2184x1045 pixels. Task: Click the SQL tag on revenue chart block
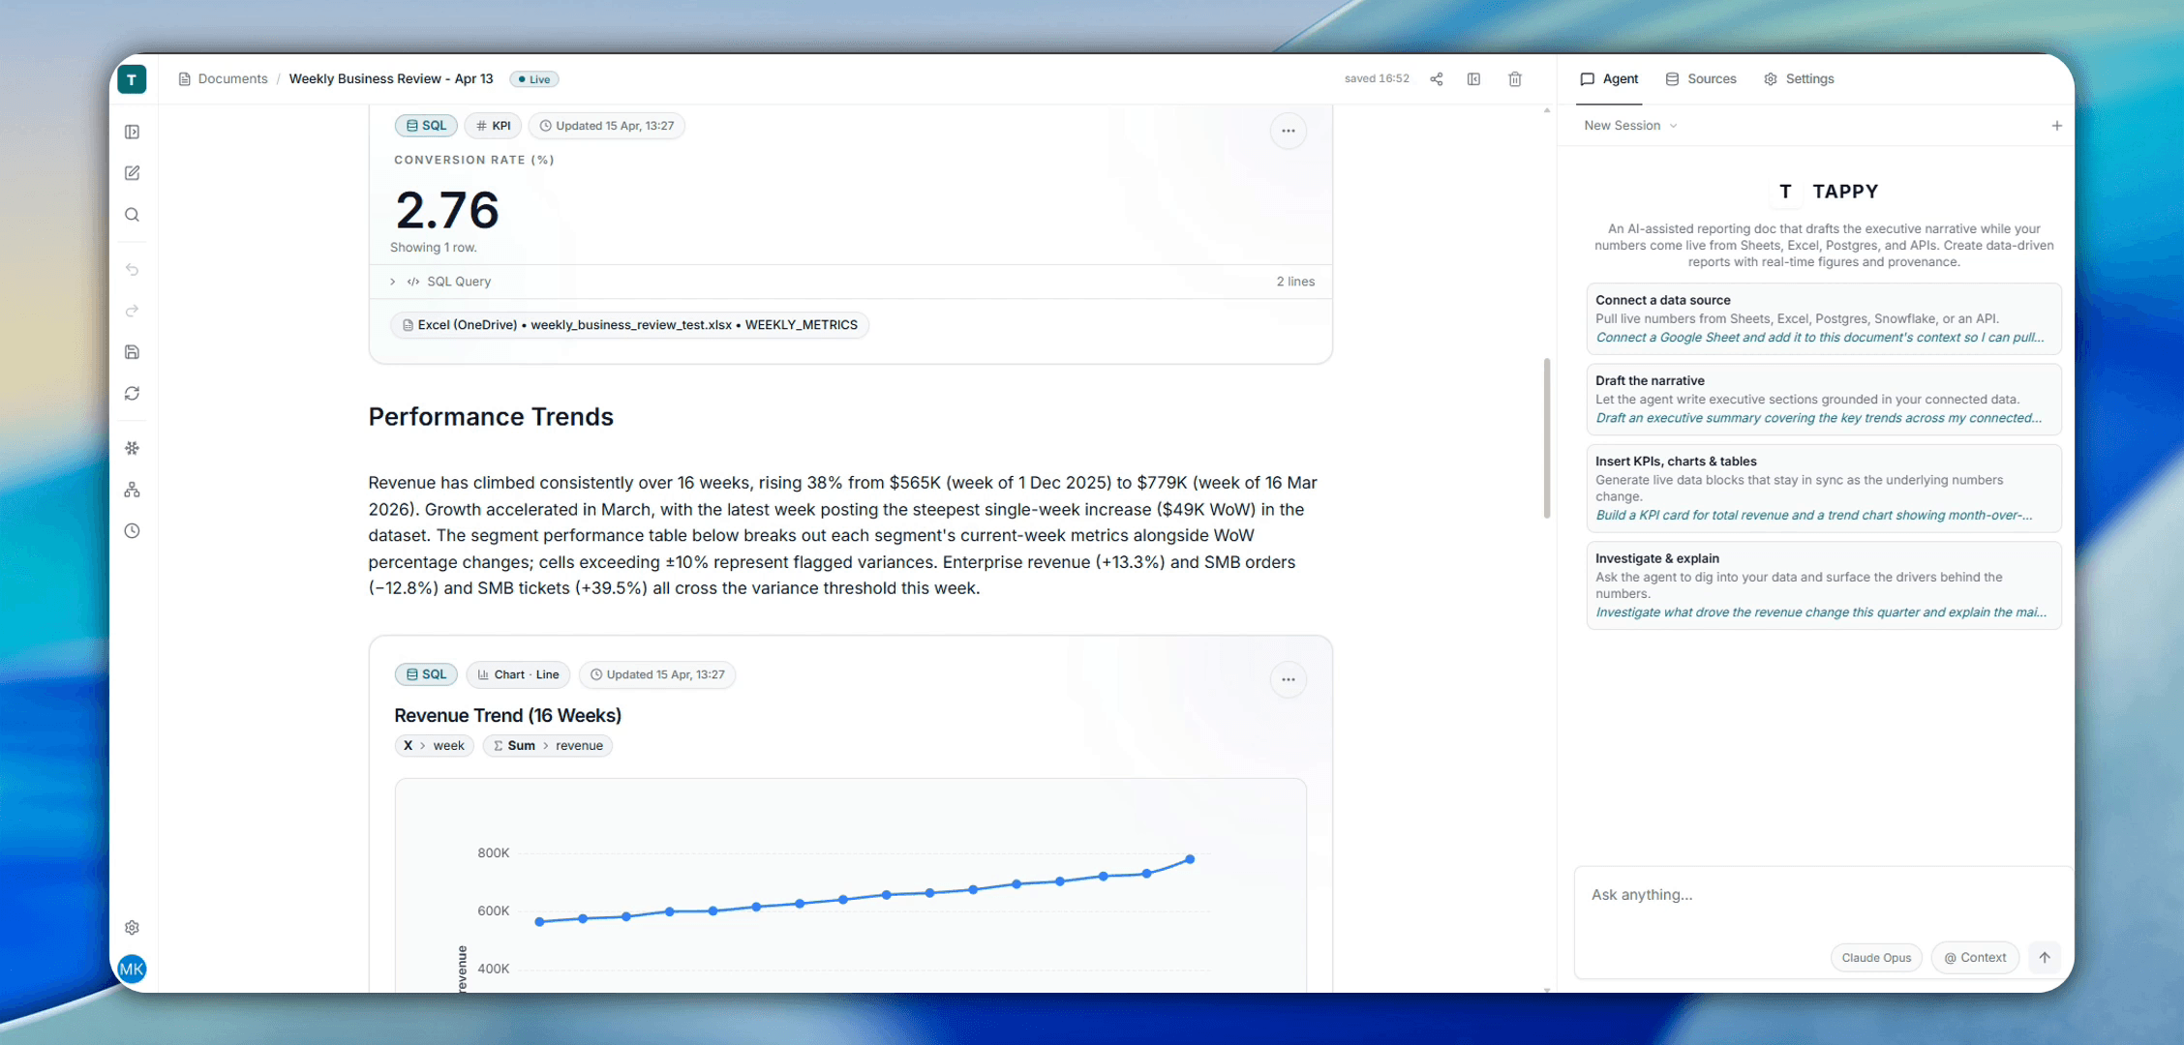(426, 674)
